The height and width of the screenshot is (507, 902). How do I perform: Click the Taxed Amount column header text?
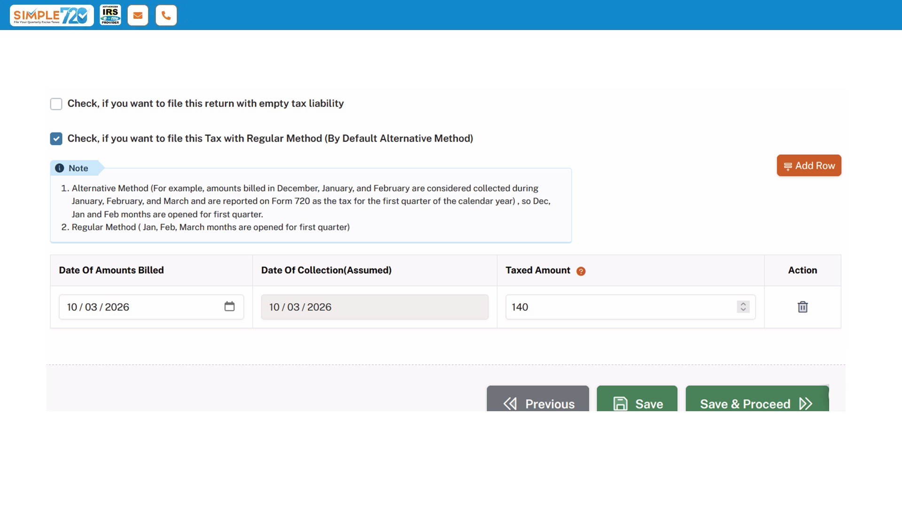point(538,270)
